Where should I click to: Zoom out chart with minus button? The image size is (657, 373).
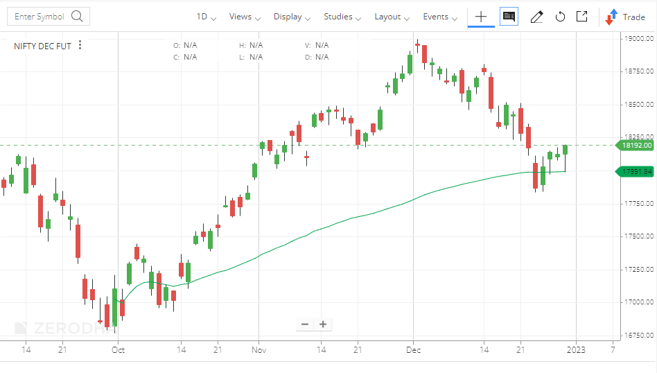(305, 324)
